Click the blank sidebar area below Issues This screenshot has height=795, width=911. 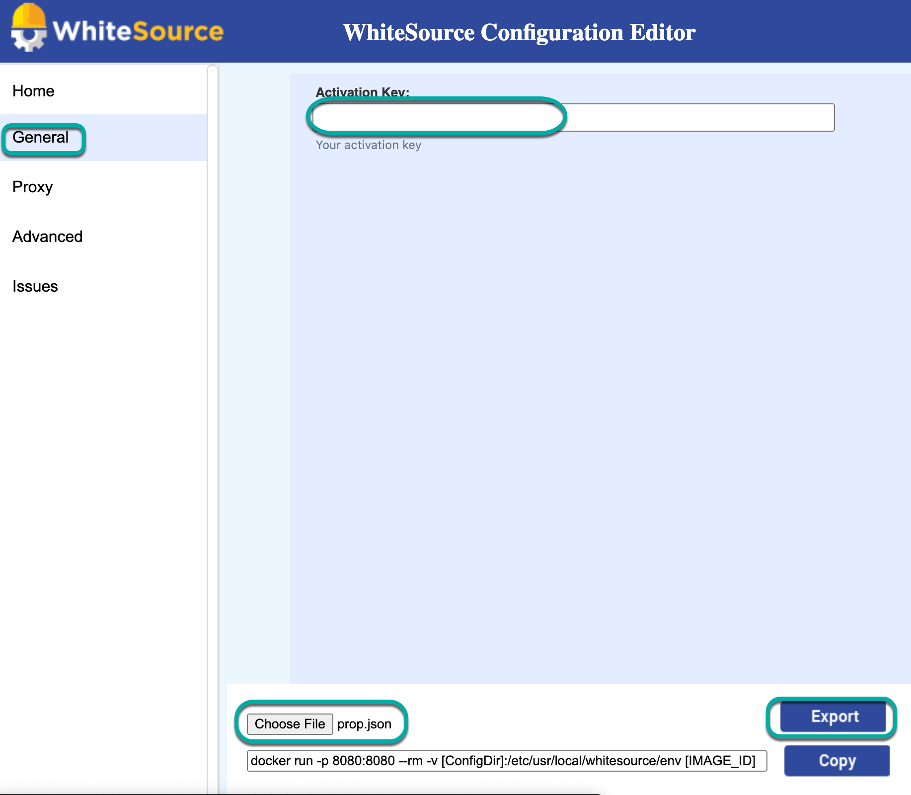click(x=99, y=497)
